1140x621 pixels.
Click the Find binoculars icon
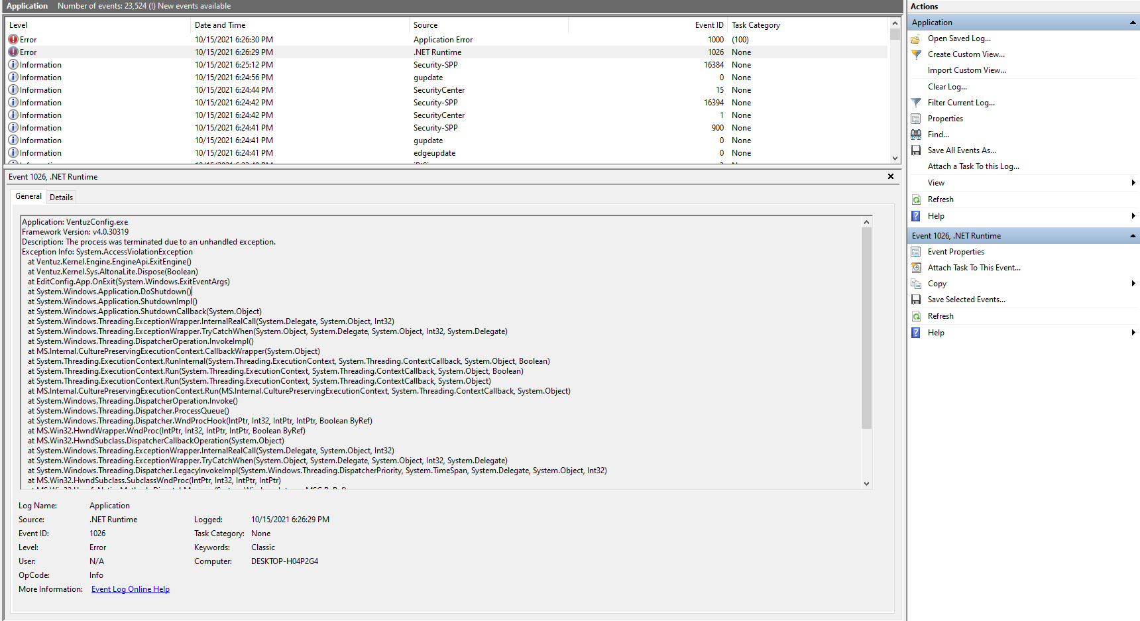916,135
